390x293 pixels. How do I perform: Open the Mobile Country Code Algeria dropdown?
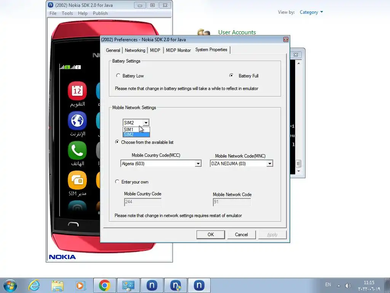(198, 163)
